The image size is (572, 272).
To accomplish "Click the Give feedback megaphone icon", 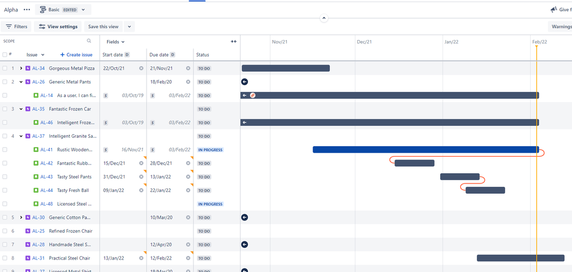I will click(x=554, y=10).
